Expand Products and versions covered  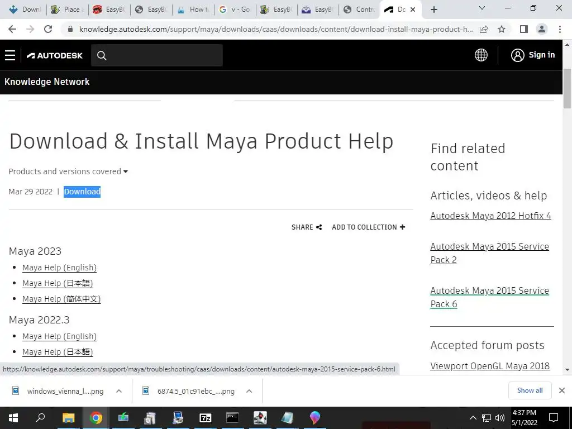(x=68, y=171)
